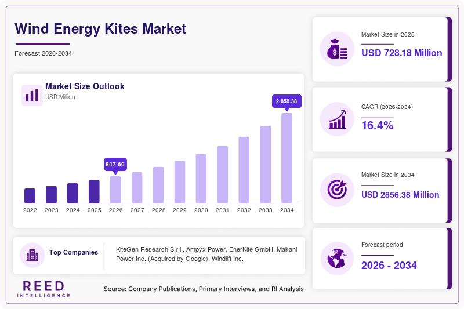Viewport: 464px width, 309px height.
Task: Click the 2029 axis label
Action: [180, 210]
